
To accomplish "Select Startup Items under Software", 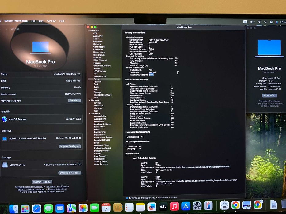I will pos(101,161).
